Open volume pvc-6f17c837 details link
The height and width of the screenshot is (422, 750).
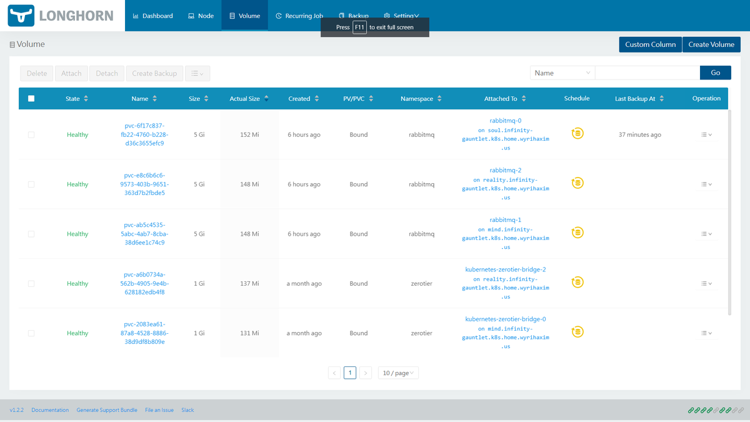[x=144, y=134]
